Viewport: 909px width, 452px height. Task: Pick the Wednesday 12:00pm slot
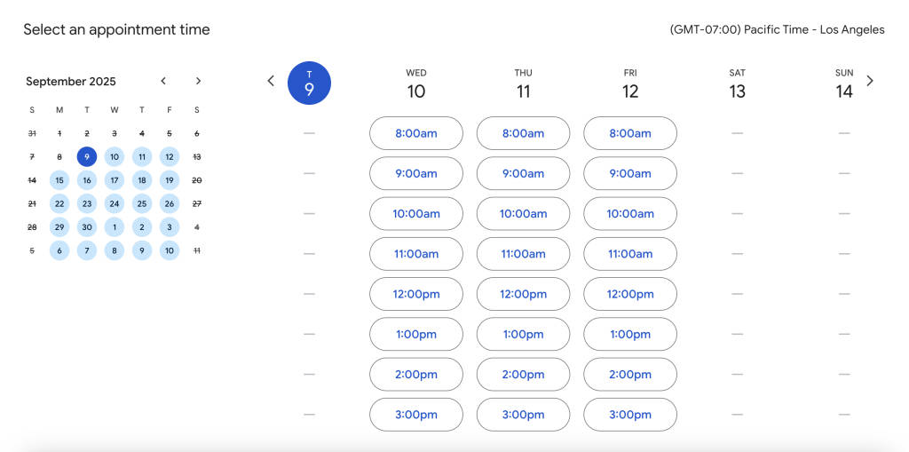pyautogui.click(x=416, y=294)
